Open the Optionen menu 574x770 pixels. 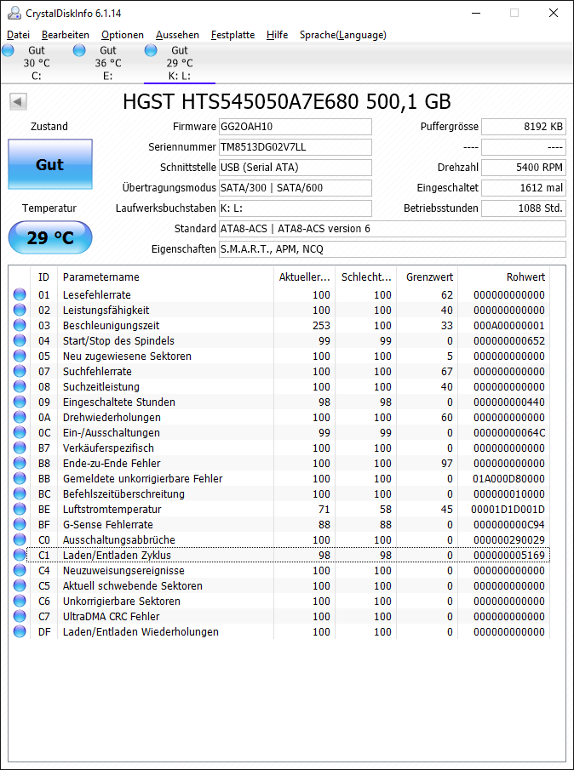coord(123,35)
